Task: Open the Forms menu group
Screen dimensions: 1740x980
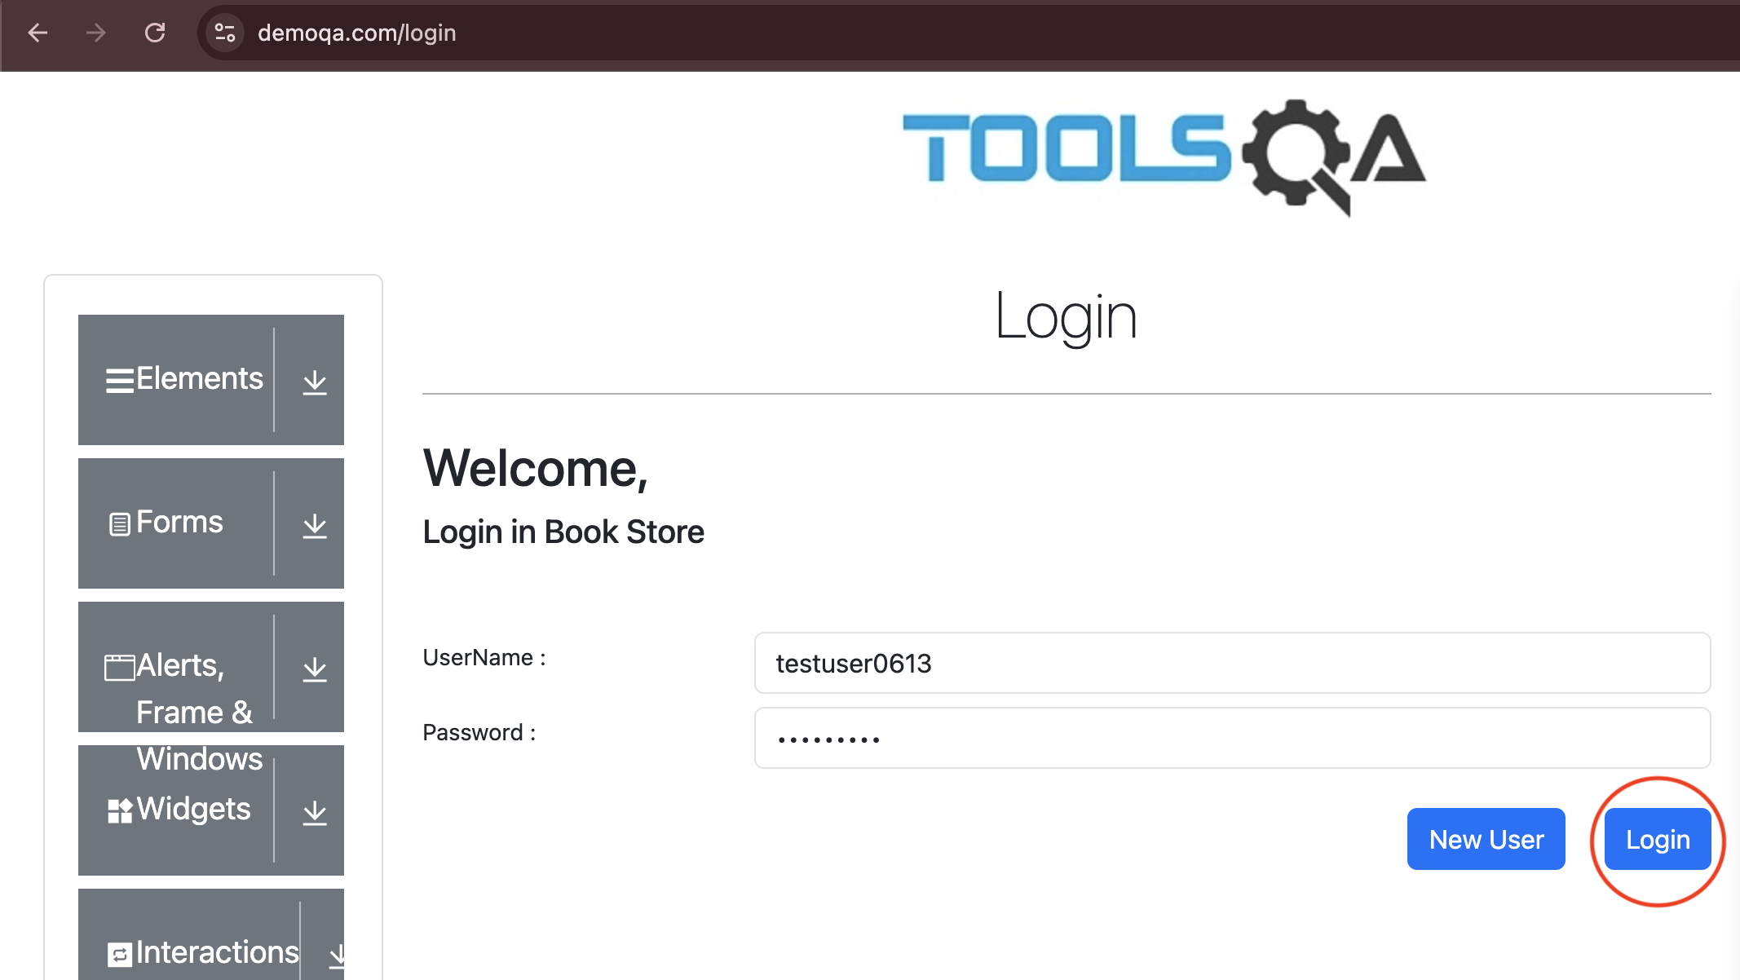Action: tap(211, 523)
